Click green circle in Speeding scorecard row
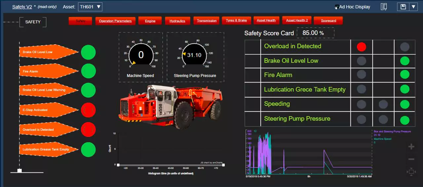Viewport: 423px width, 187px height. click(x=404, y=104)
